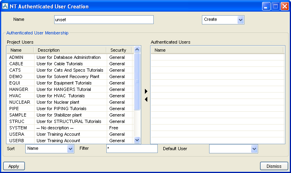Open the Sort by Name dropdown
The image size is (291, 173).
click(70, 149)
